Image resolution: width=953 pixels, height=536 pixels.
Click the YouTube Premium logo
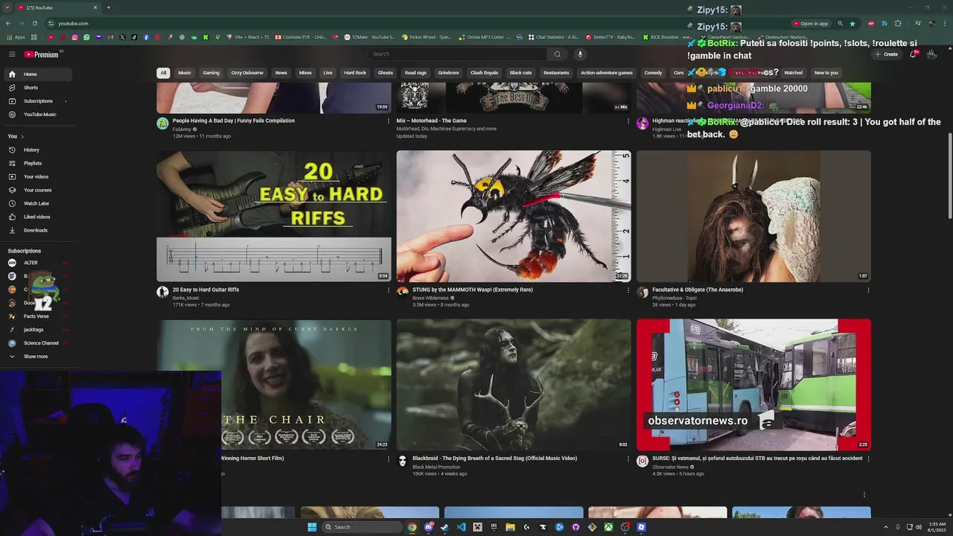click(x=41, y=54)
